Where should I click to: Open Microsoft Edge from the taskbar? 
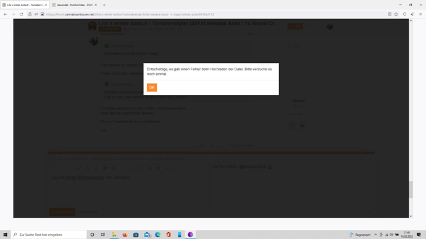point(158,235)
